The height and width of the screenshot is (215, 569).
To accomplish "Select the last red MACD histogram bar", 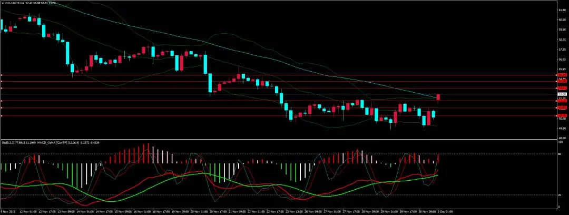I will click(438, 159).
